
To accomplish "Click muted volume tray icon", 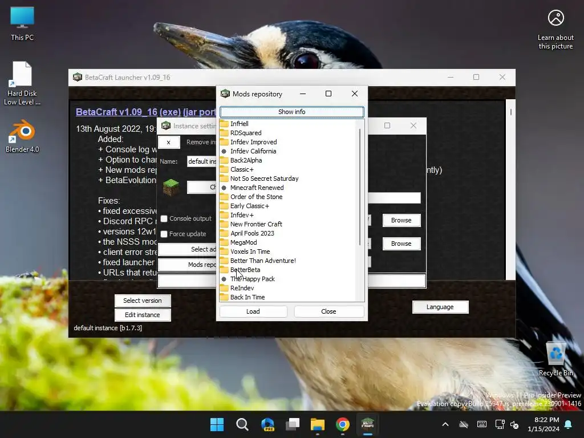I will (514, 424).
